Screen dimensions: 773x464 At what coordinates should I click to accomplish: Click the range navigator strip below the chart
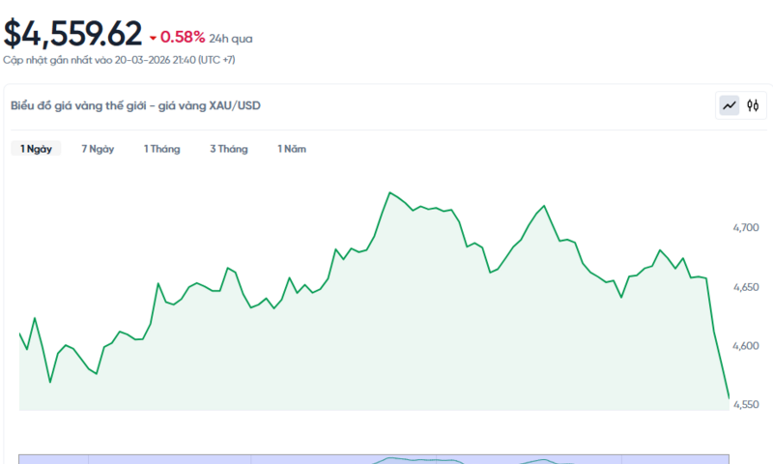coord(374,459)
